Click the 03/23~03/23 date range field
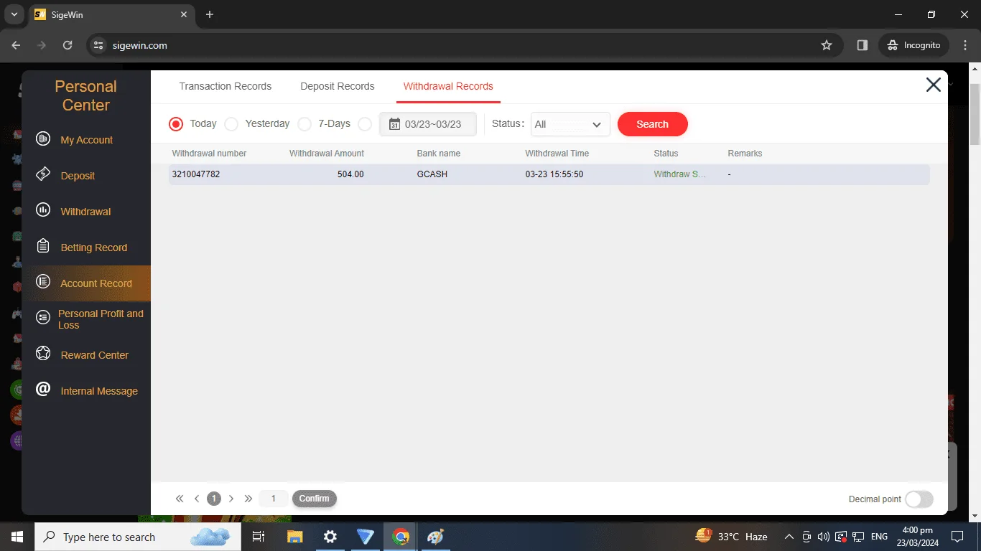 pos(428,124)
